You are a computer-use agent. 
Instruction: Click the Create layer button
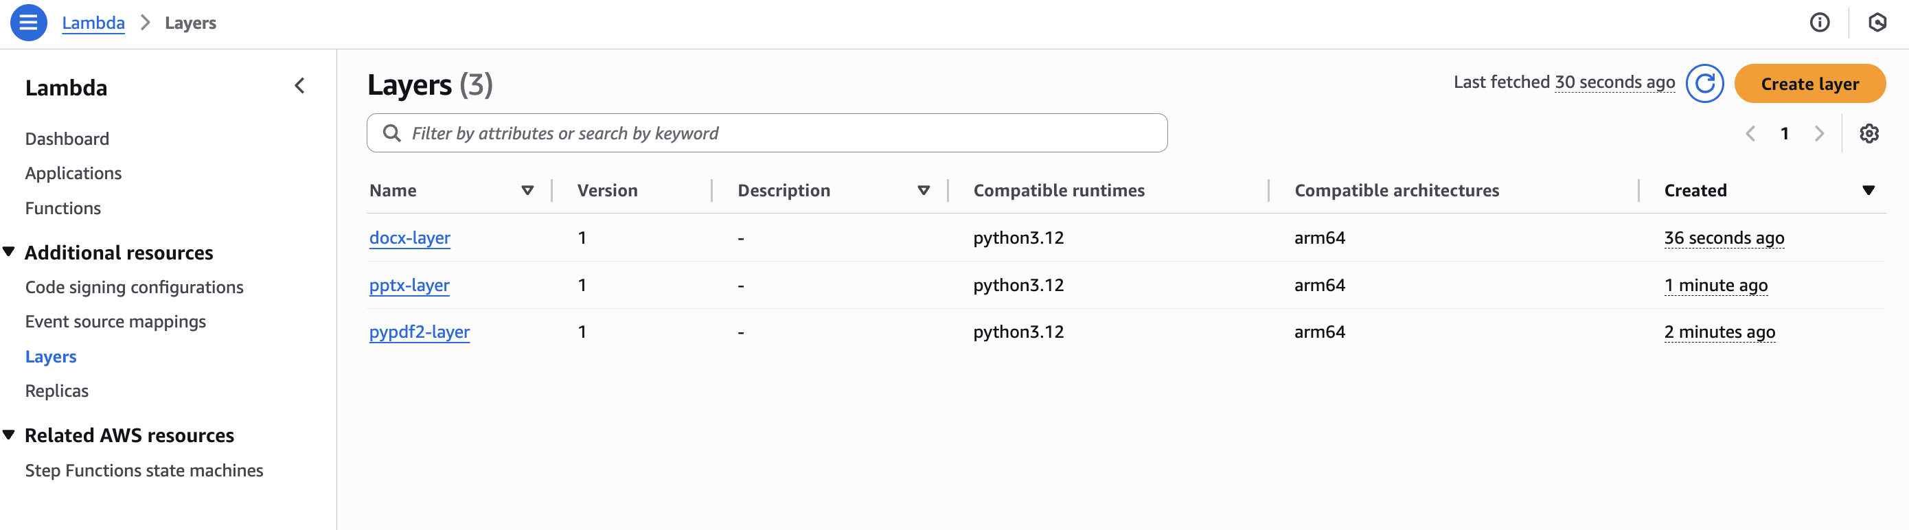[x=1809, y=84]
